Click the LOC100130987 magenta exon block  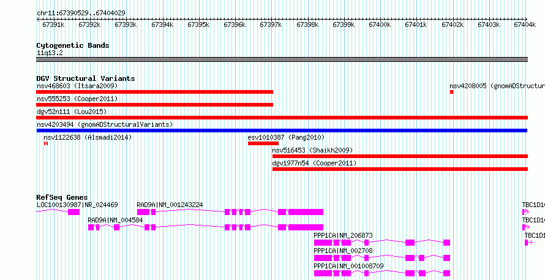[73, 212]
